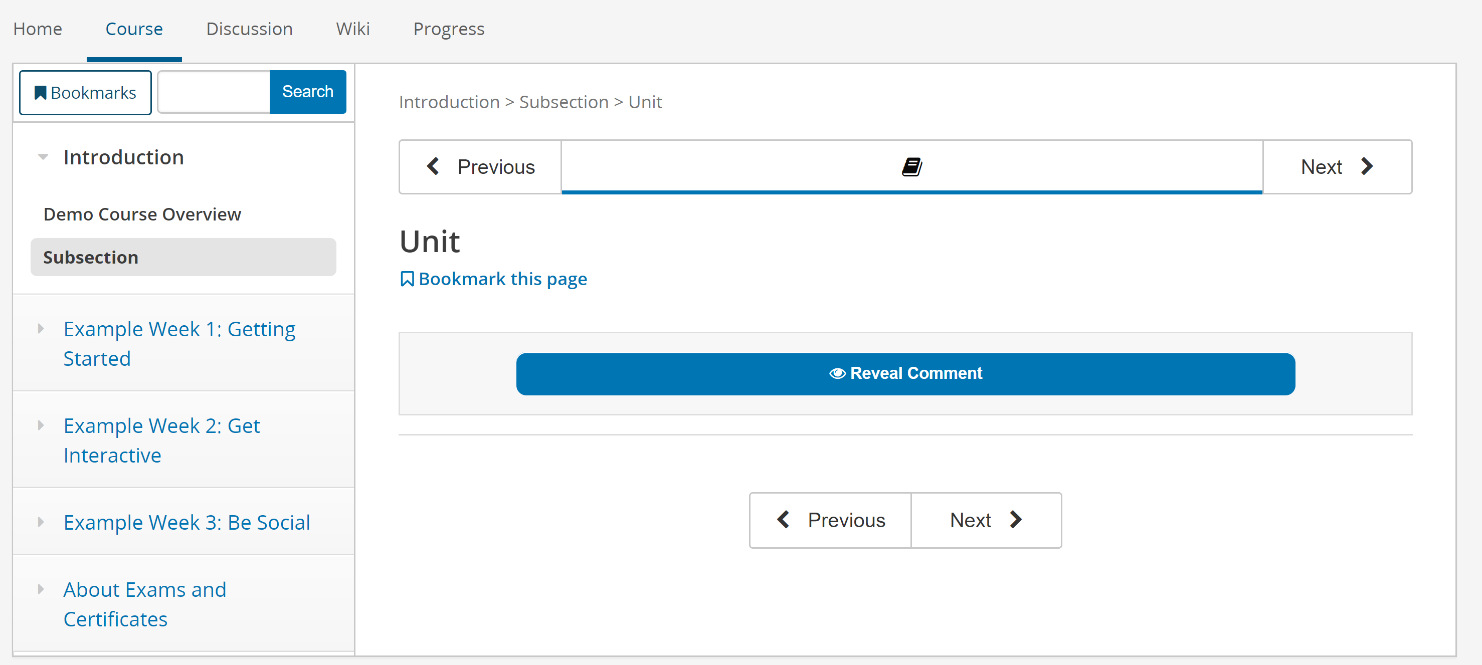
Task: Go to the Home tab
Action: (38, 29)
